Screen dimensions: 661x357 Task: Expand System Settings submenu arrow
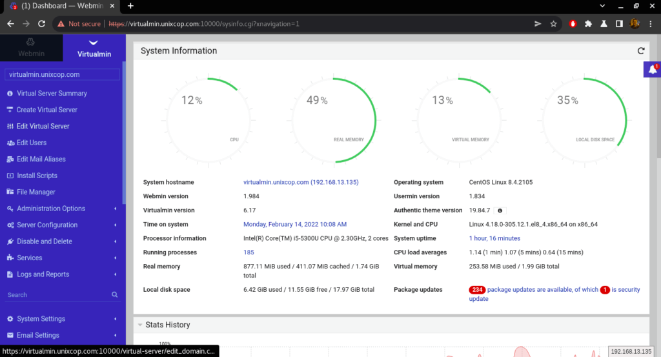click(x=115, y=319)
